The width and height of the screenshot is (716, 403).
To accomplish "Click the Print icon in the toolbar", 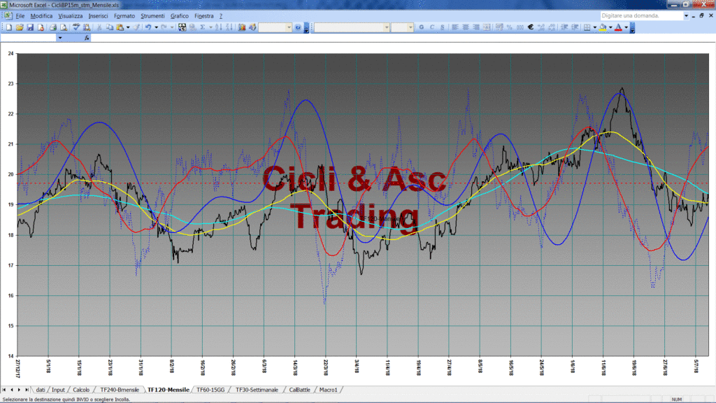I will click(x=53, y=27).
